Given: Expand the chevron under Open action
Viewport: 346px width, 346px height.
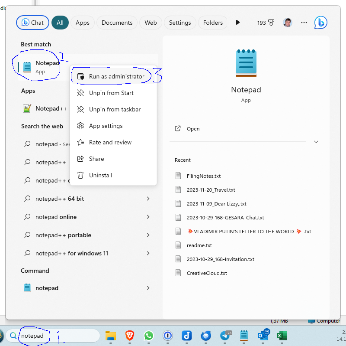Looking at the screenshot, I should [316, 142].
